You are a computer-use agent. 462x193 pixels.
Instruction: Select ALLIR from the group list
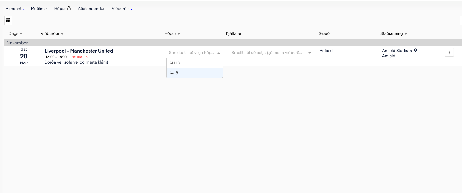coord(195,63)
